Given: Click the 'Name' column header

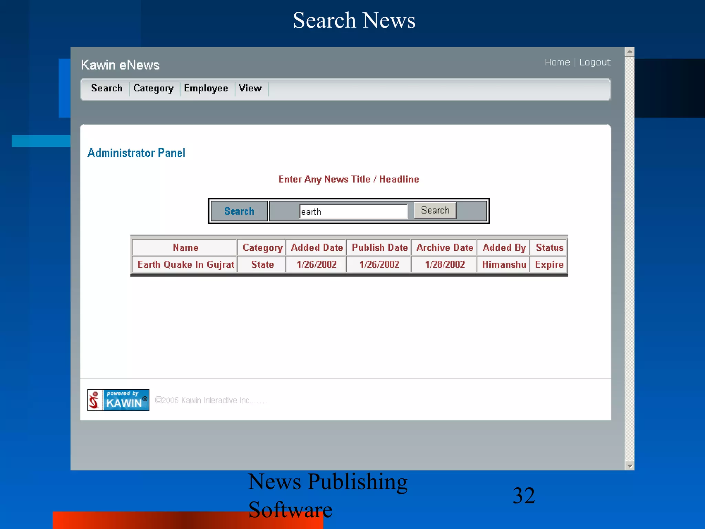Looking at the screenshot, I should (x=185, y=248).
